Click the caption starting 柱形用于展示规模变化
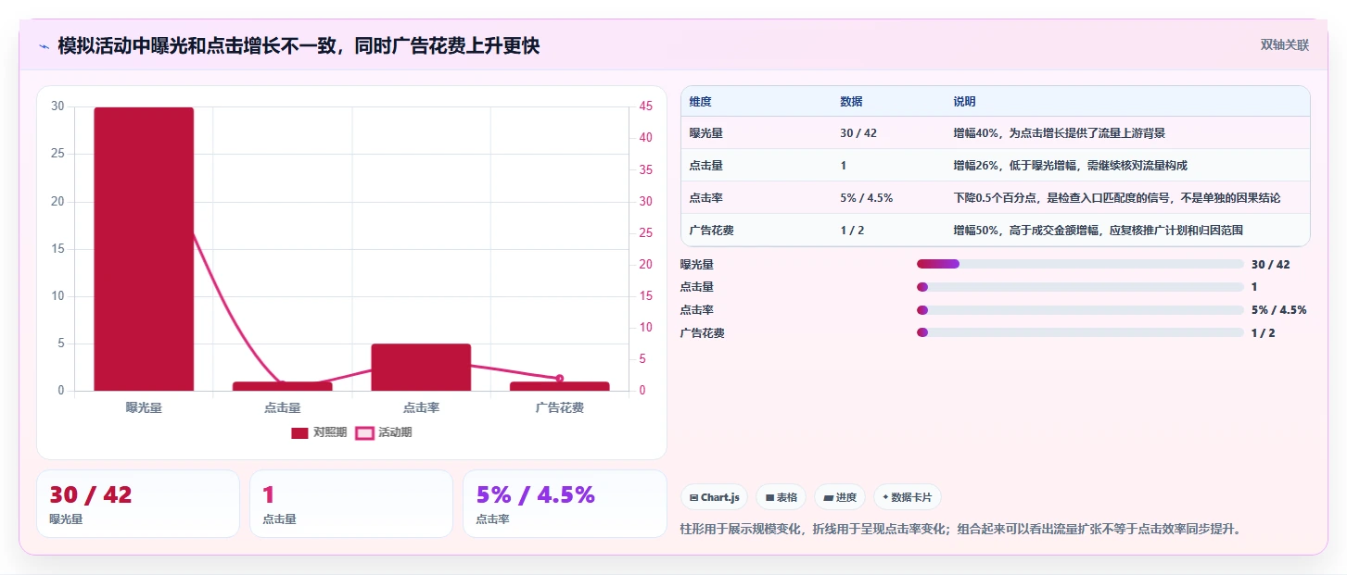Screen dimensions: 1347x575 [x=960, y=530]
